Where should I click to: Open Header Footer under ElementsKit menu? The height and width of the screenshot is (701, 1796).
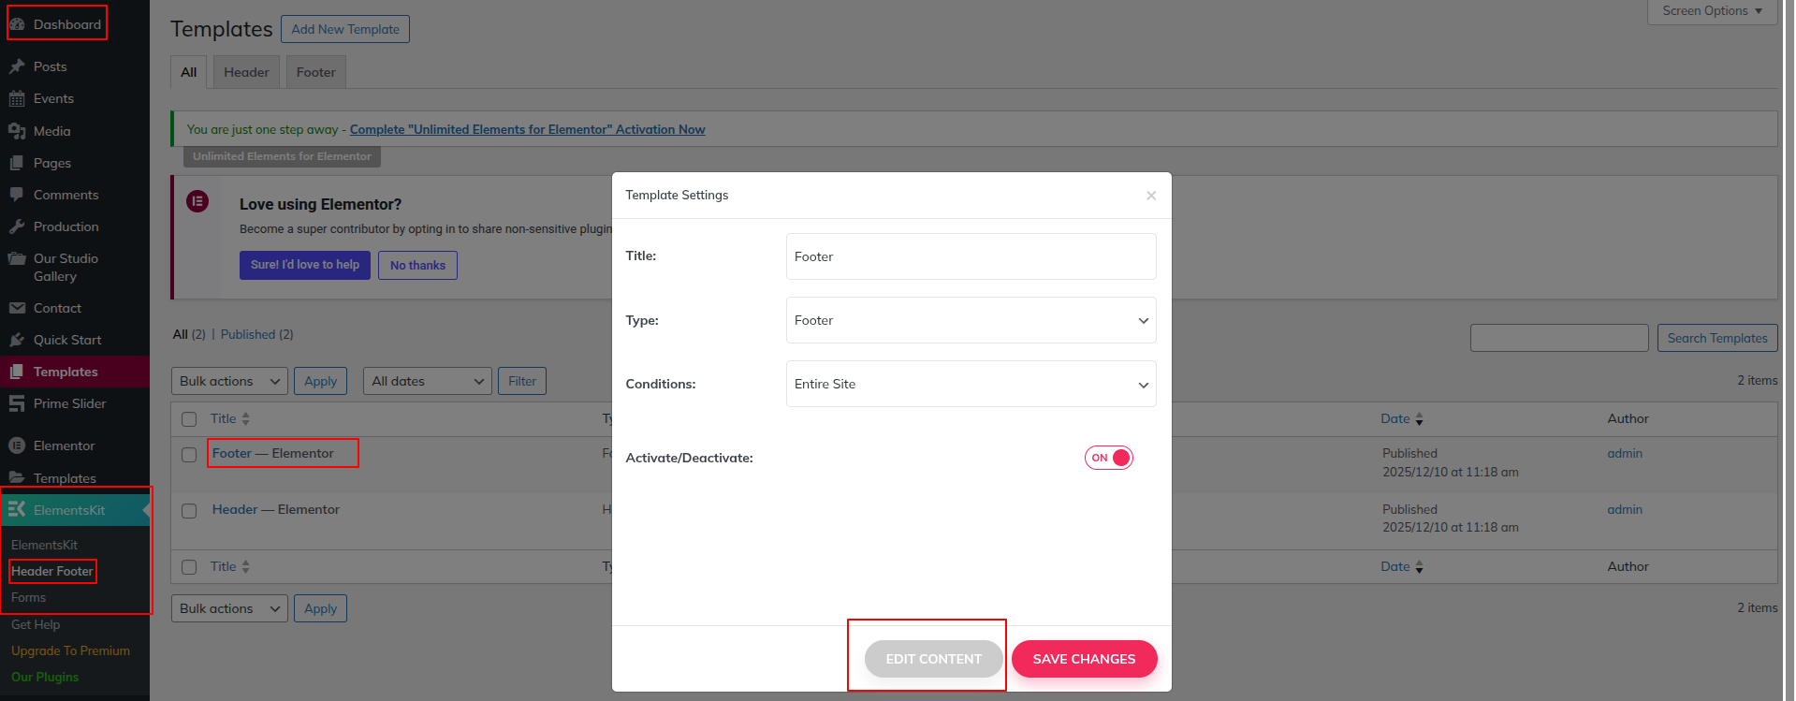click(x=52, y=571)
